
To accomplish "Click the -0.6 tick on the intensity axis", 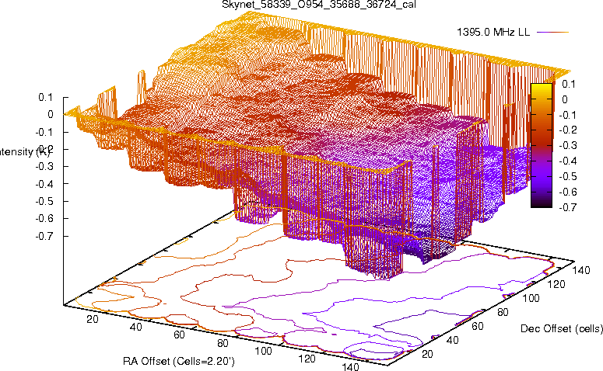I will pos(44,218).
